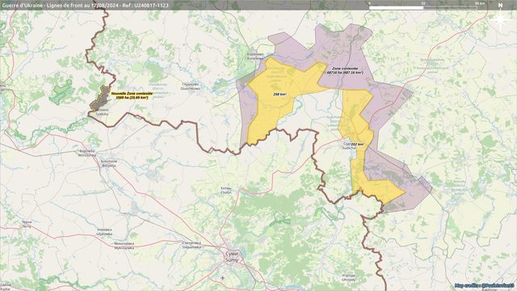Click the Terny village label
The image size is (517, 291).
[x=27, y=225]
